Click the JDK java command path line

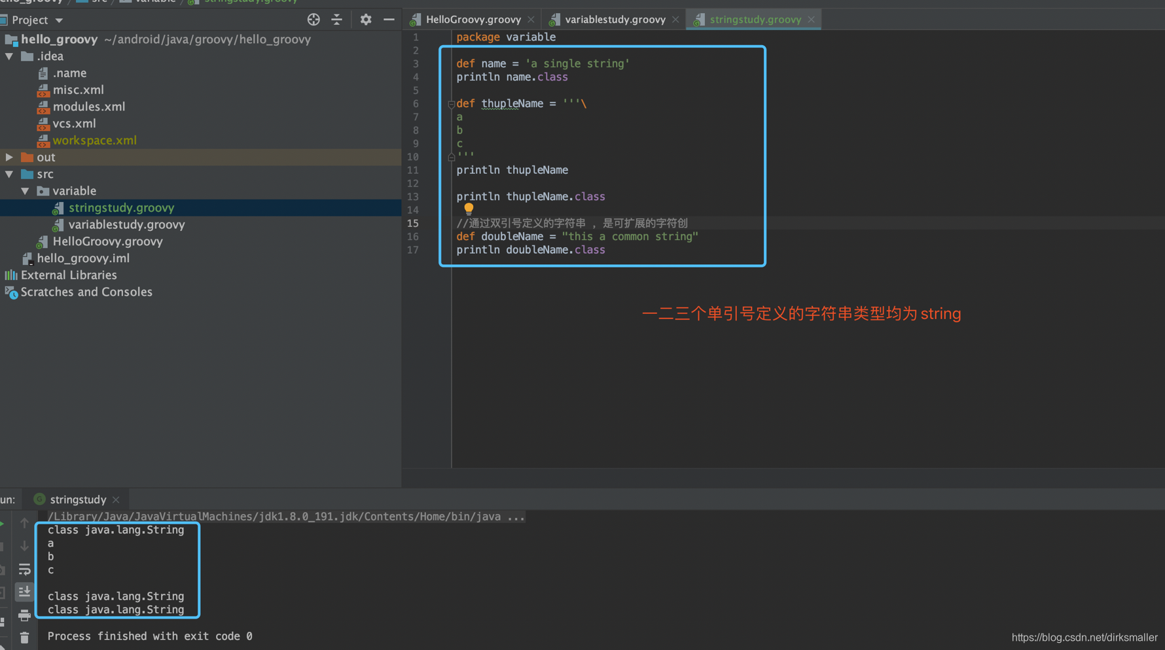286,517
